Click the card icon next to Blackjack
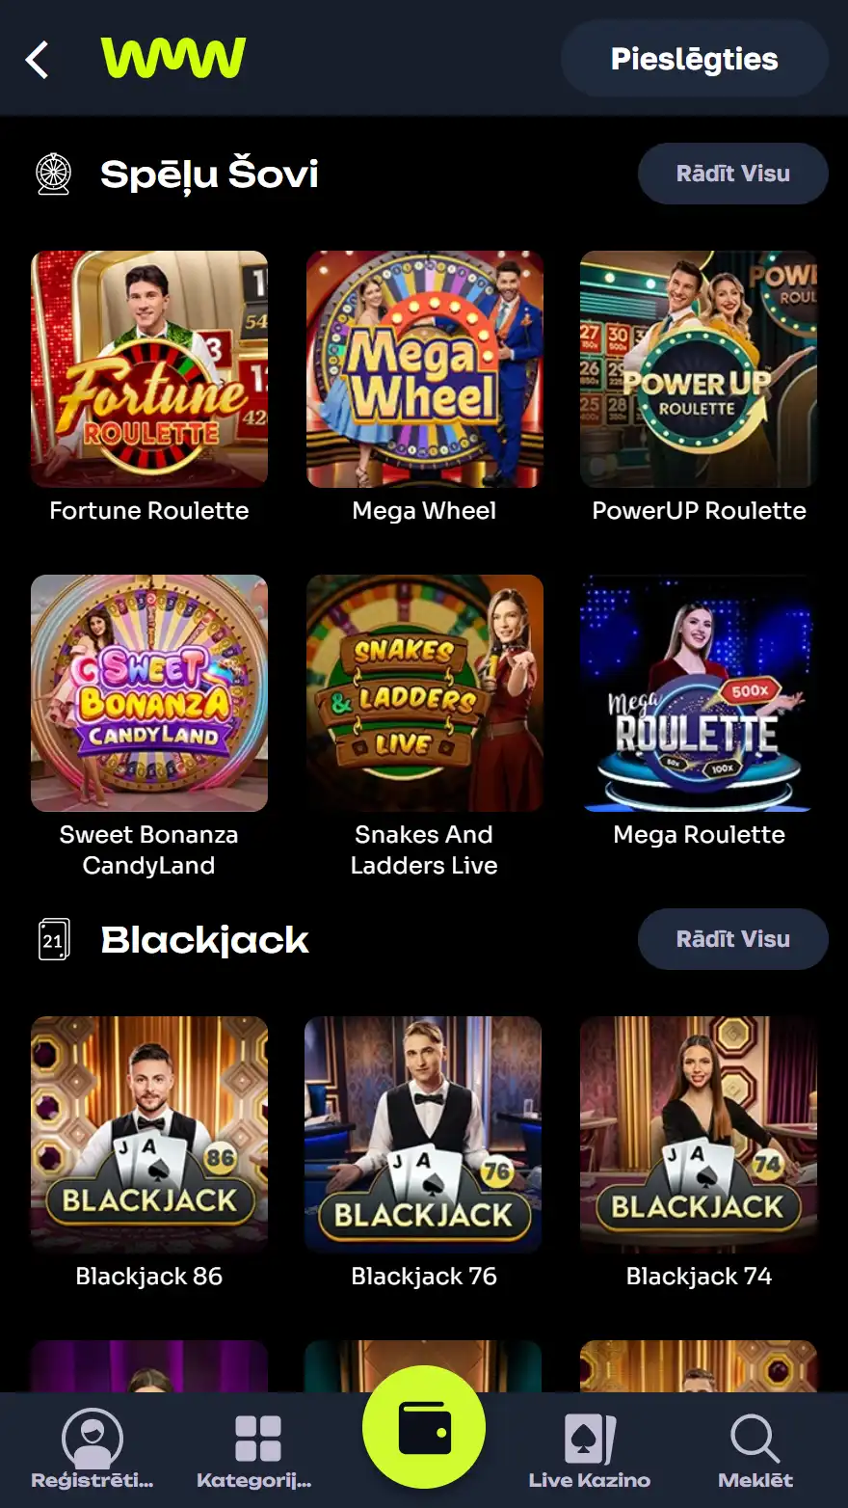 [x=55, y=939]
